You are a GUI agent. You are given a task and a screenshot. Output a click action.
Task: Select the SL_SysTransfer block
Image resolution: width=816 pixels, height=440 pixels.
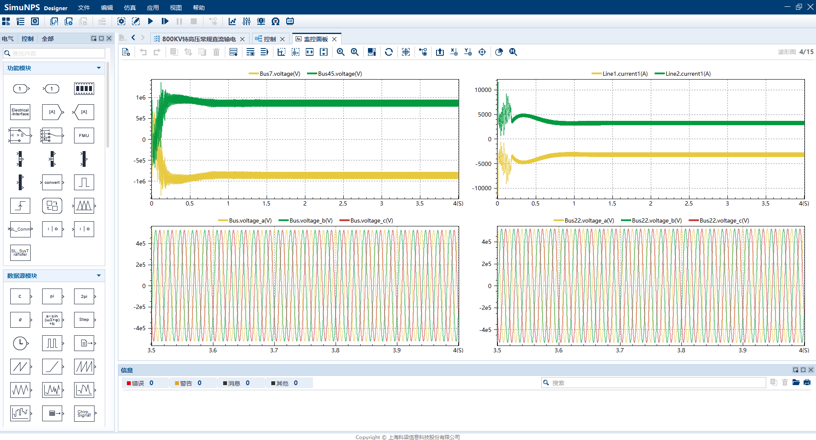(20, 252)
